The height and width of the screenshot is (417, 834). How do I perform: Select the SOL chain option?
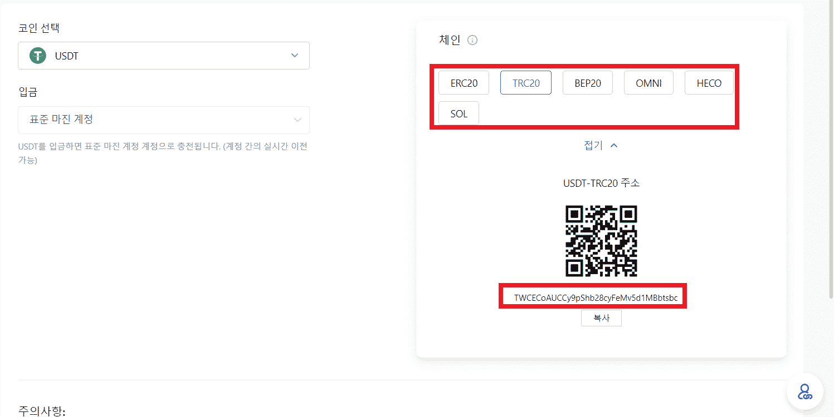(459, 113)
